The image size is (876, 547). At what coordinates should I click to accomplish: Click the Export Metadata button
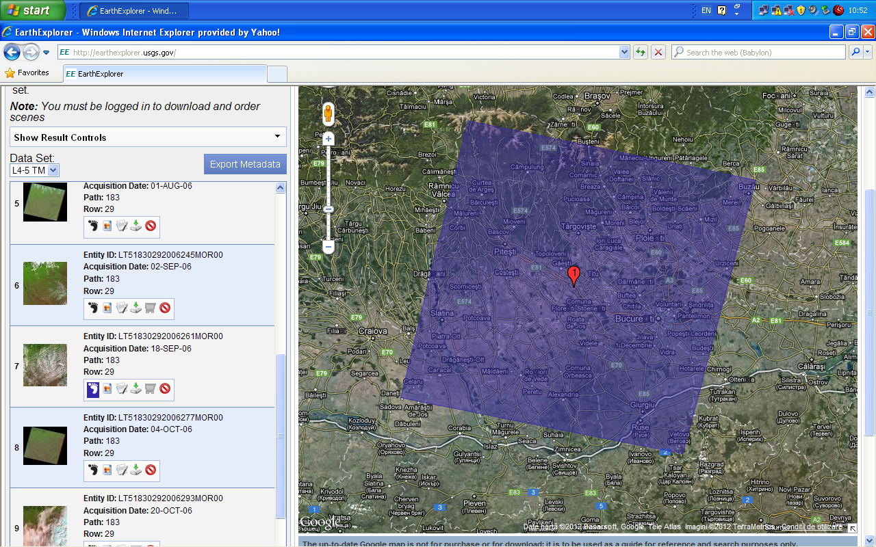tap(245, 164)
